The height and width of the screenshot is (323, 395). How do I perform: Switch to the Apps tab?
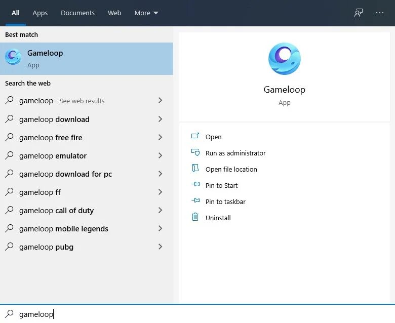tap(40, 13)
